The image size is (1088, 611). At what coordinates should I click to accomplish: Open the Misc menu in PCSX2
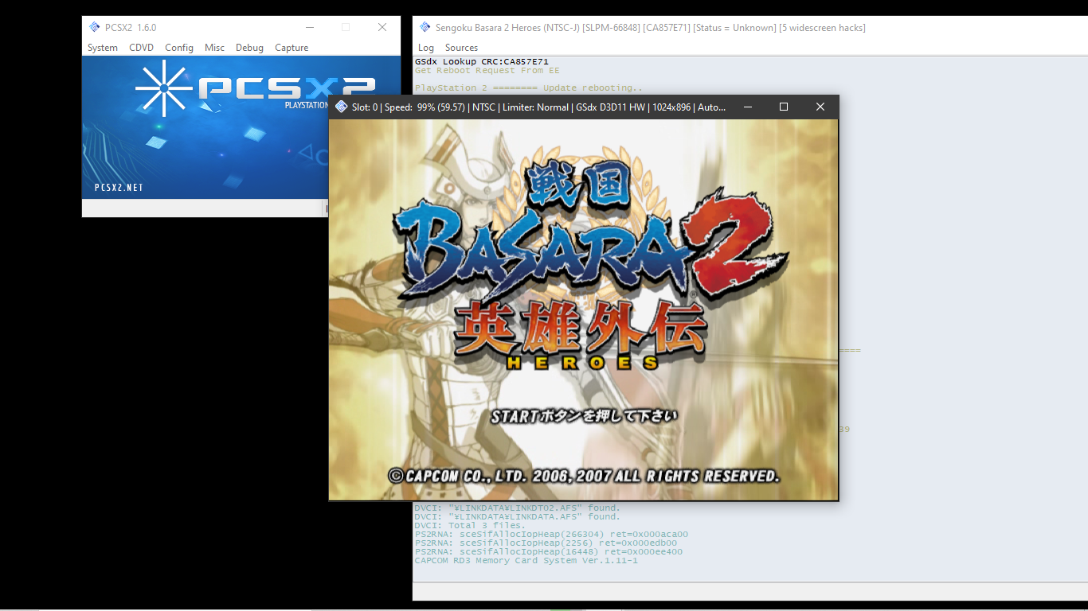pos(214,48)
